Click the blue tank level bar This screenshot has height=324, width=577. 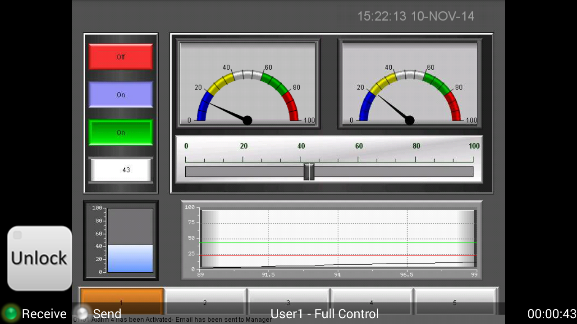point(130,258)
